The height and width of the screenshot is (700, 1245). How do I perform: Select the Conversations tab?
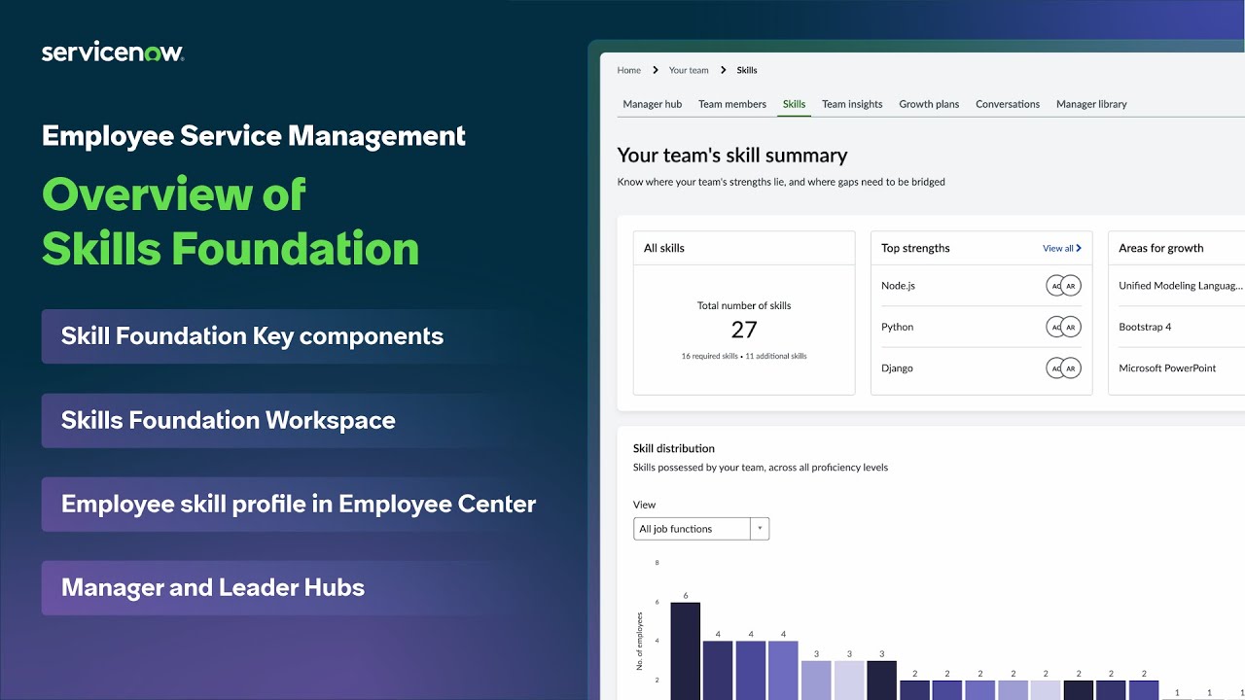pyautogui.click(x=1007, y=104)
